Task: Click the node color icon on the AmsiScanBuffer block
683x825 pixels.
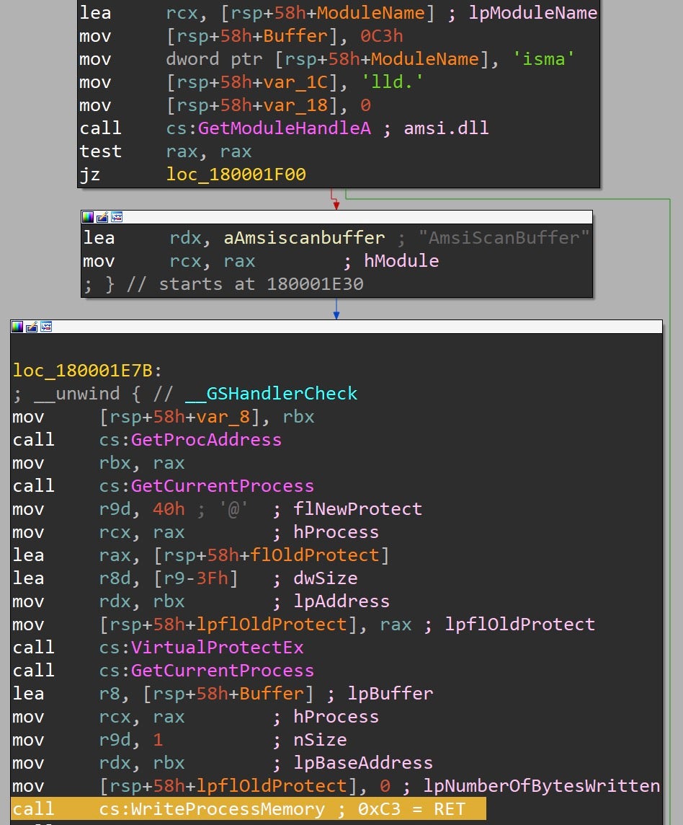Action: pyautogui.click(x=88, y=217)
